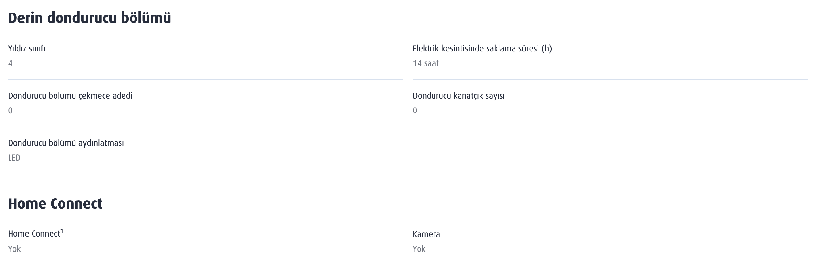Click the kanatçık sayısı value 0
The width and height of the screenshot is (815, 269).
[x=415, y=110]
